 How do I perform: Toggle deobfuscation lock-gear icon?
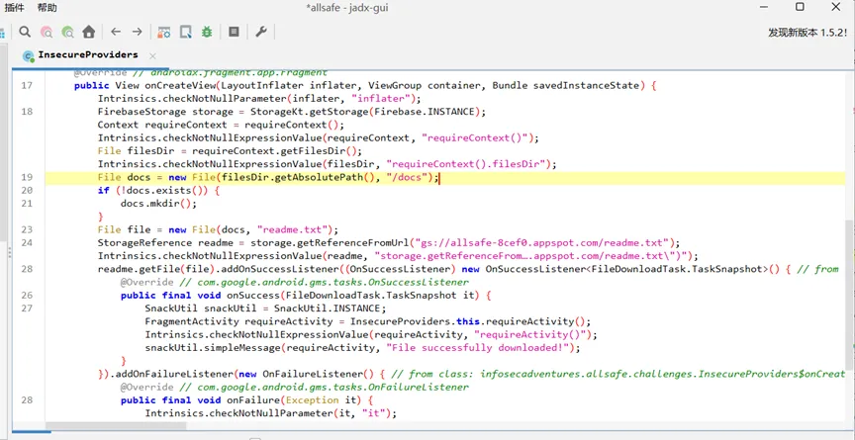(x=163, y=32)
